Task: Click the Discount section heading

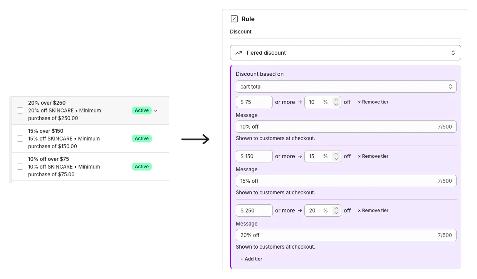Action: pos(241,32)
